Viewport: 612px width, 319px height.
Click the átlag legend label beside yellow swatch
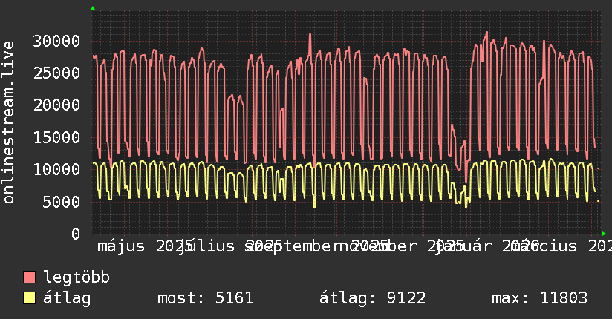[67, 298]
